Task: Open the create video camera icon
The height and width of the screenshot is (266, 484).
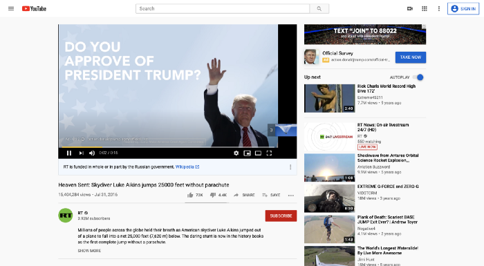Action: pyautogui.click(x=410, y=9)
